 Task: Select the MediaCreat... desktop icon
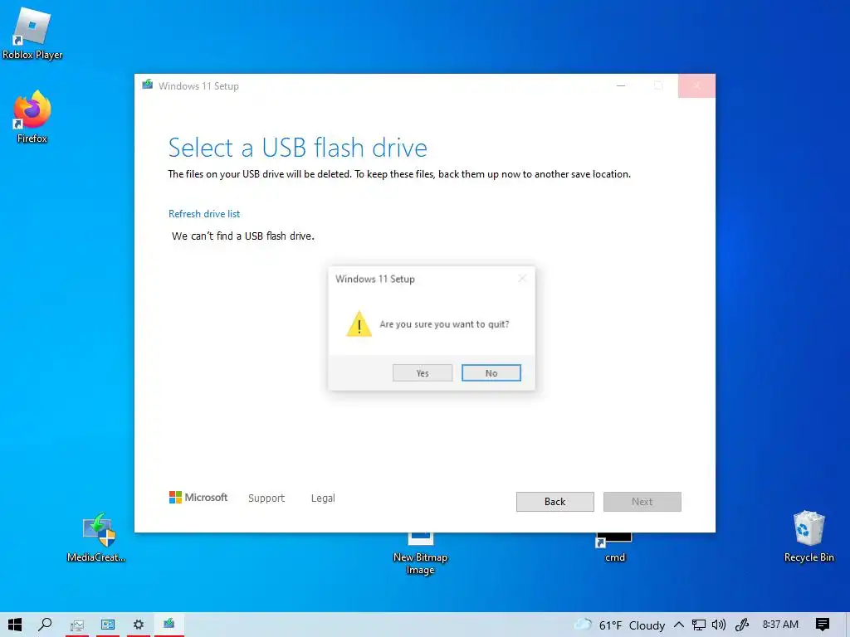tap(96, 537)
